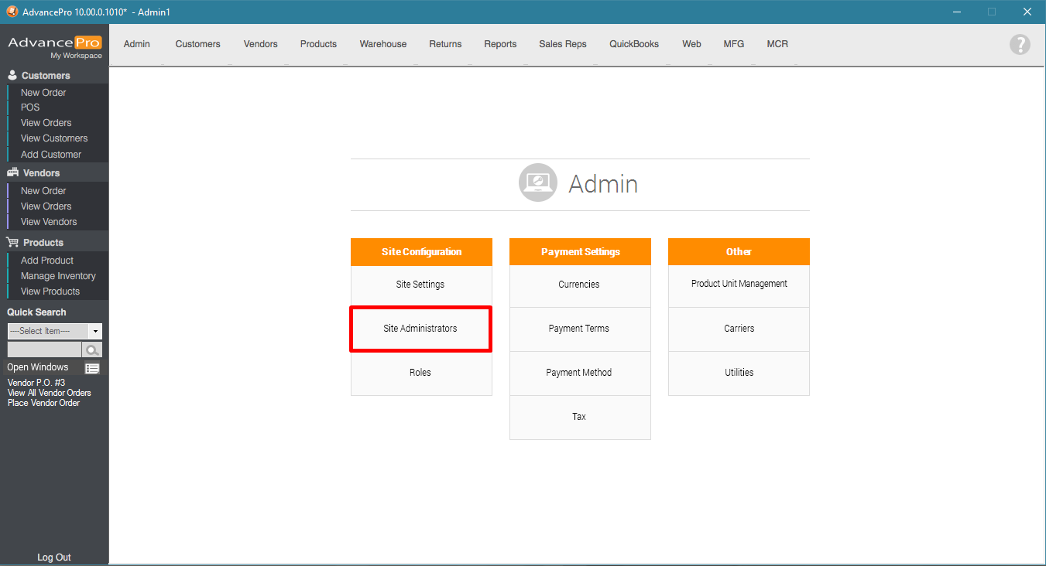Open the Payment Terms tile
The width and height of the screenshot is (1046, 566).
[579, 329]
